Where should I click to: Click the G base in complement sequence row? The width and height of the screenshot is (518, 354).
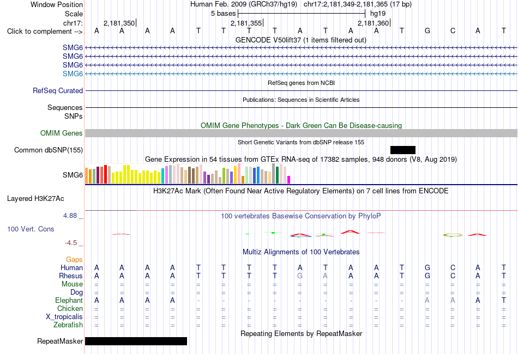427,31
